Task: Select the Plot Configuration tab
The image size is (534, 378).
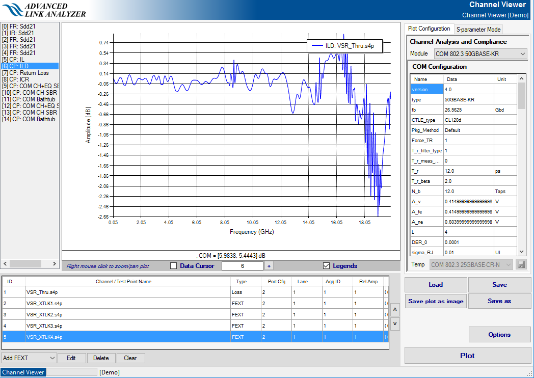Action: pos(429,29)
